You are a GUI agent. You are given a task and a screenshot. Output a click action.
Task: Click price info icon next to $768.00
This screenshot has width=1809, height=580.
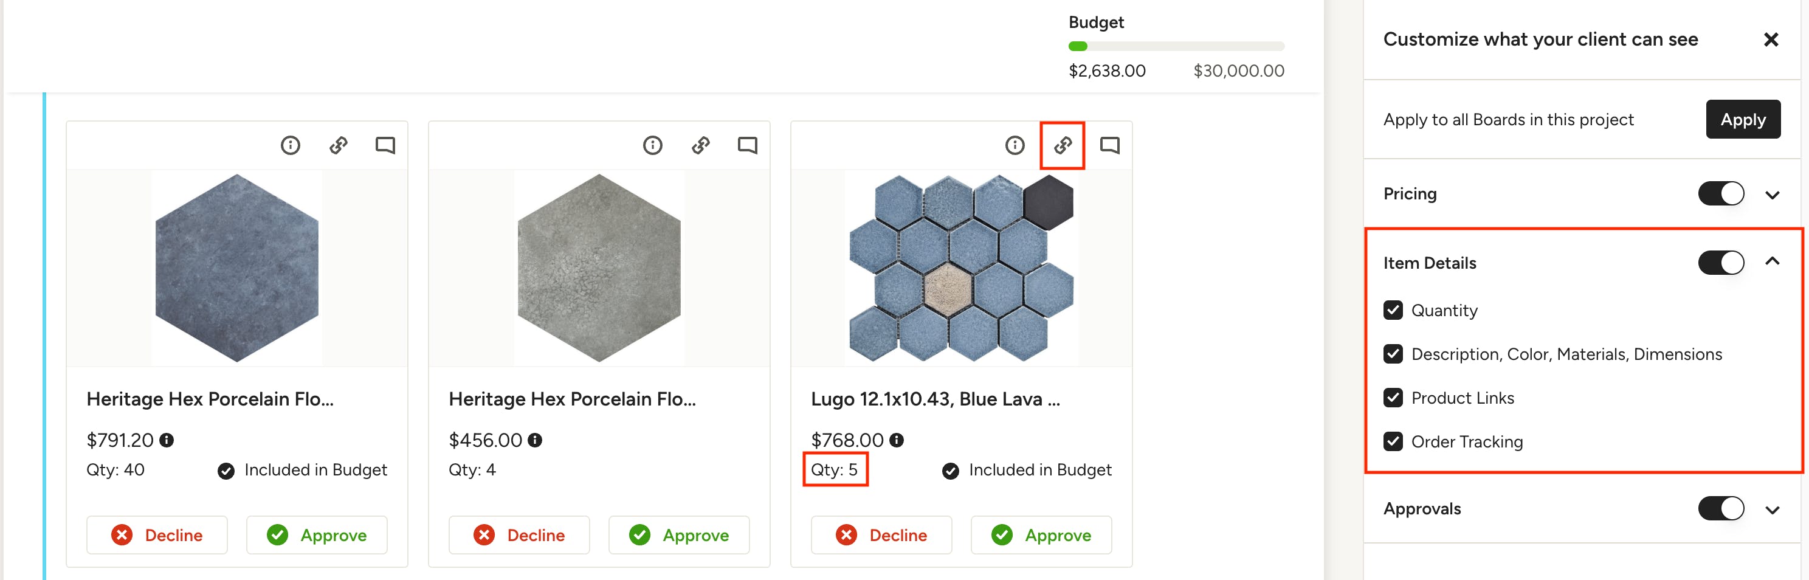pos(897,440)
